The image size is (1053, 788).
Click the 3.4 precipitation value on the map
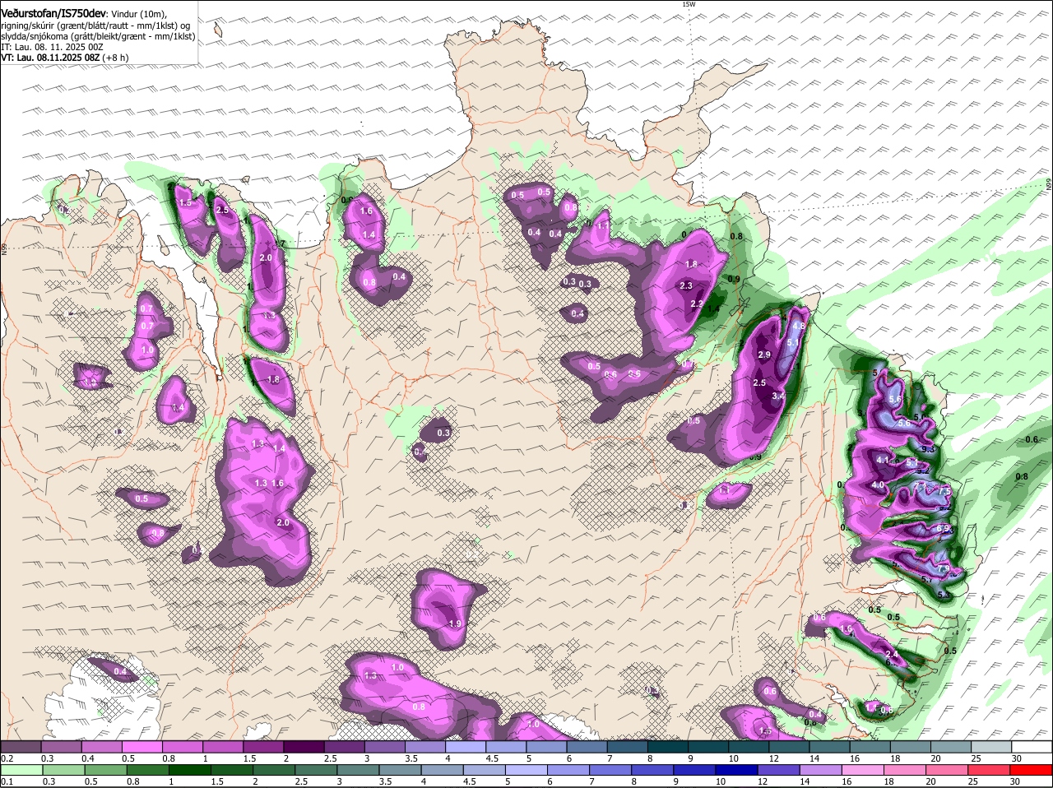coord(779,396)
